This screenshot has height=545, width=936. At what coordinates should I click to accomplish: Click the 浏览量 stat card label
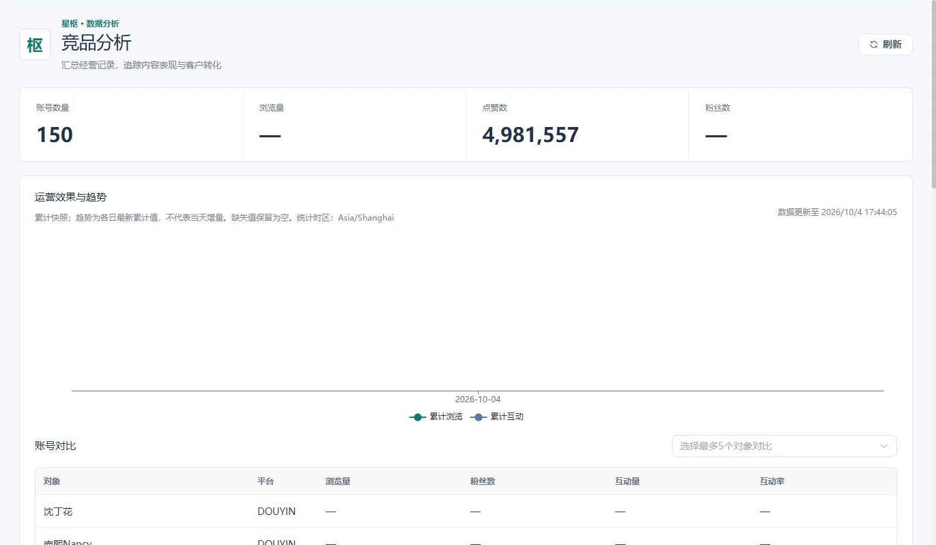click(272, 108)
